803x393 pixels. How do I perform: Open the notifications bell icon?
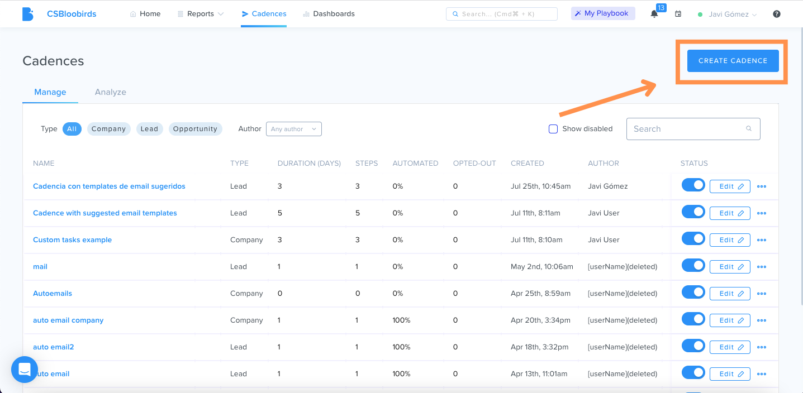(x=654, y=14)
